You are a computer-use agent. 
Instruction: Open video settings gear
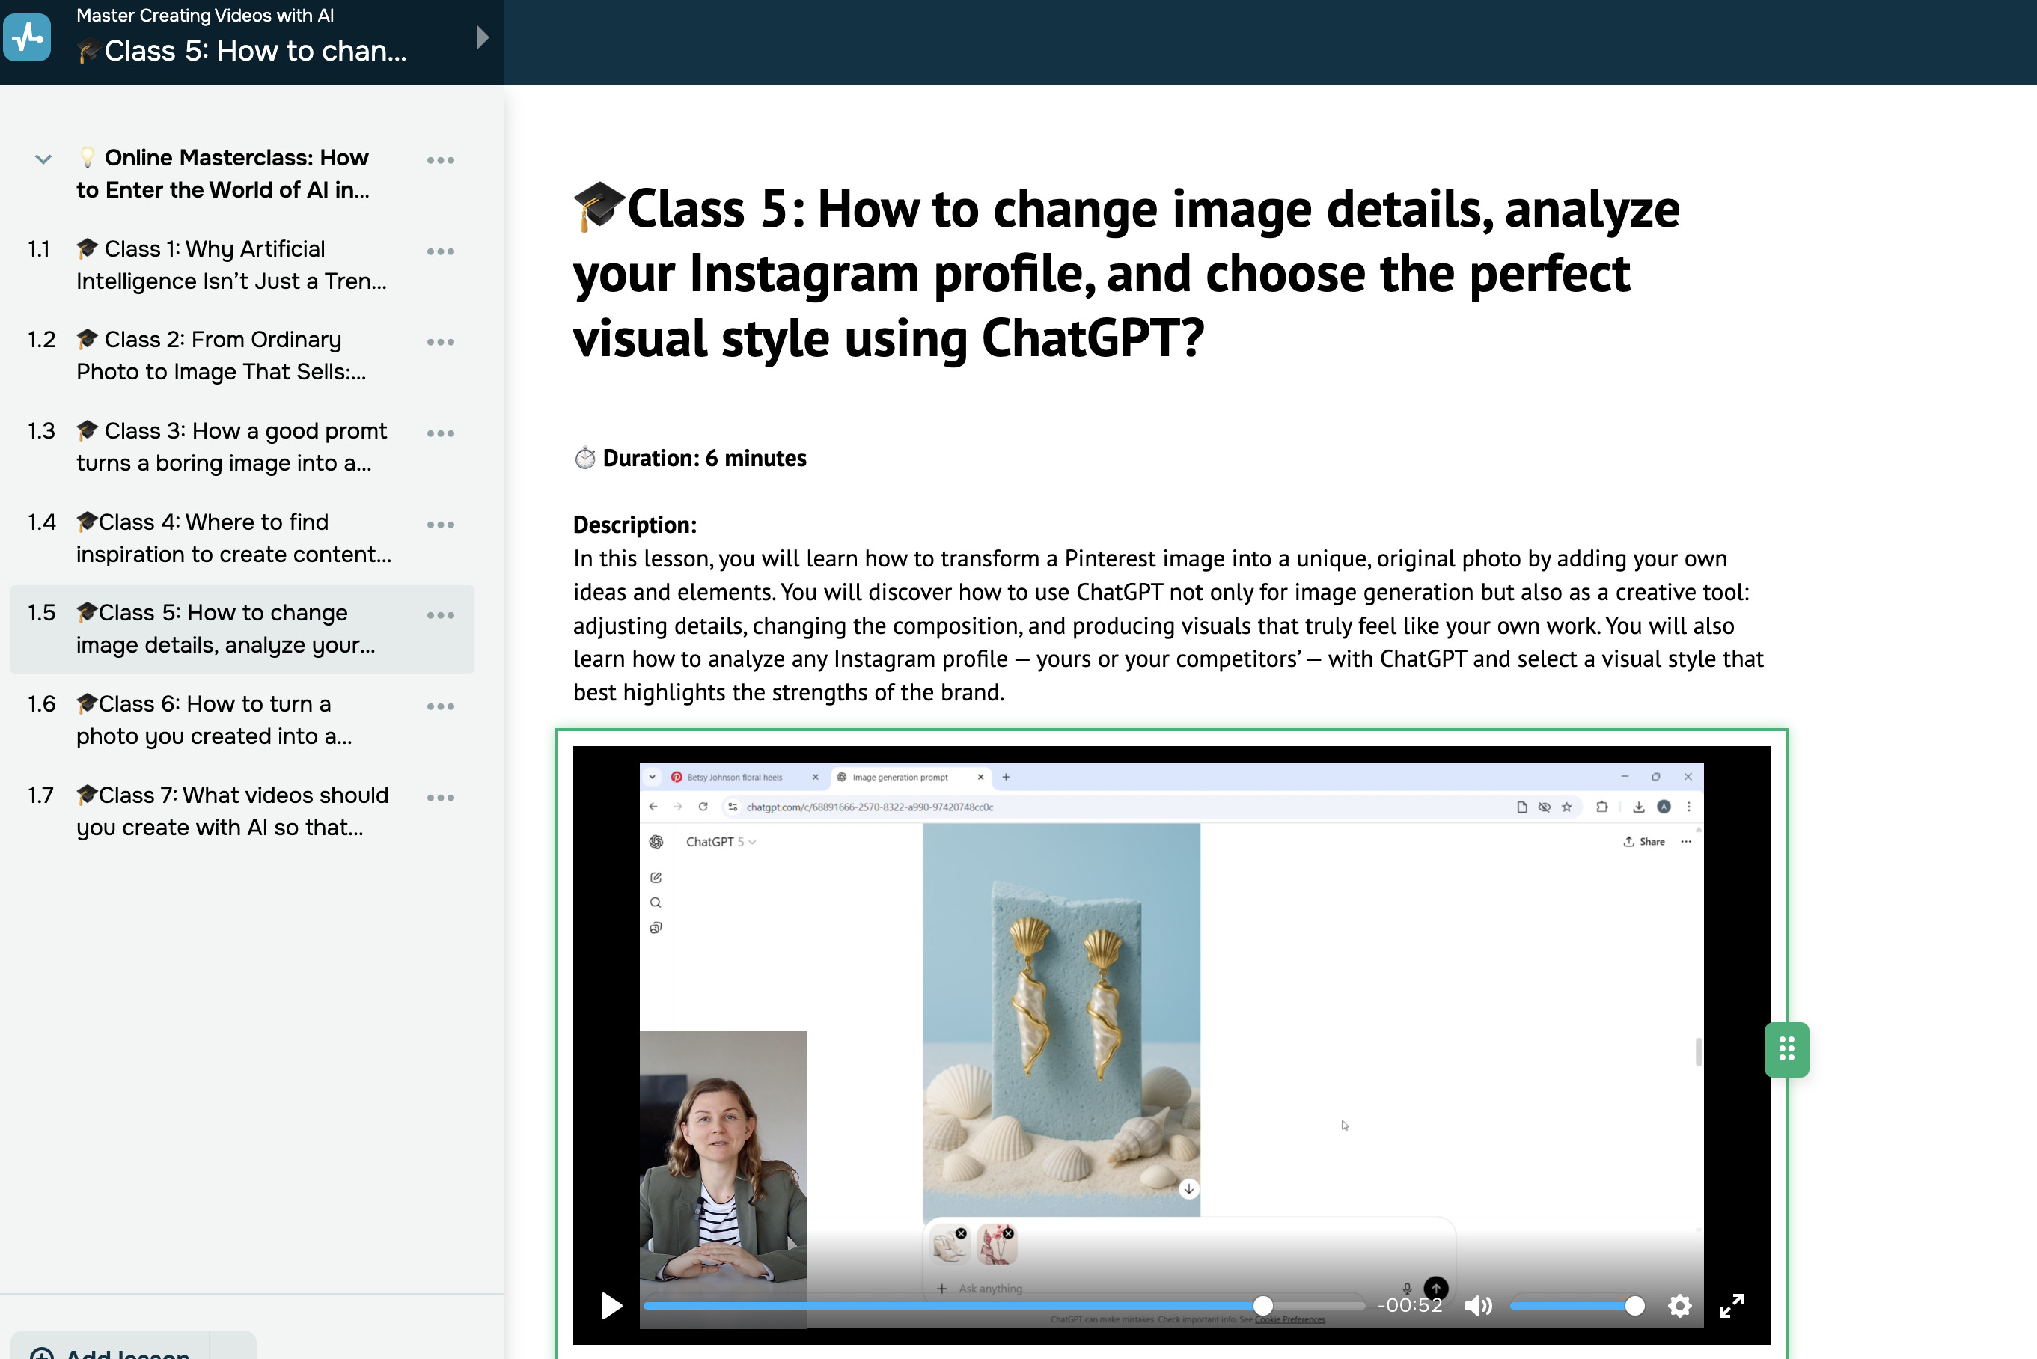pyautogui.click(x=1679, y=1305)
